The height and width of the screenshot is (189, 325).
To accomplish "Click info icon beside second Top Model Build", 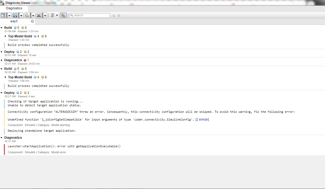I will point(35,77).
